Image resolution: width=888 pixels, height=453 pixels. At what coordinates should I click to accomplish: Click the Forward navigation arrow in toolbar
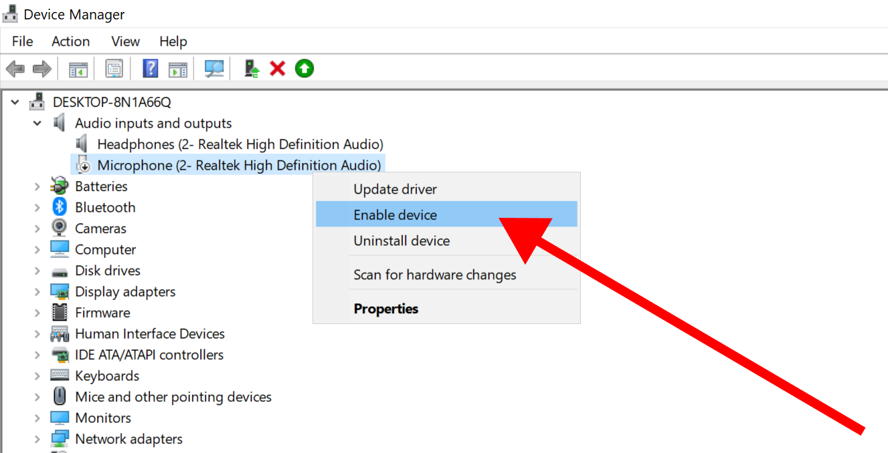click(x=41, y=68)
